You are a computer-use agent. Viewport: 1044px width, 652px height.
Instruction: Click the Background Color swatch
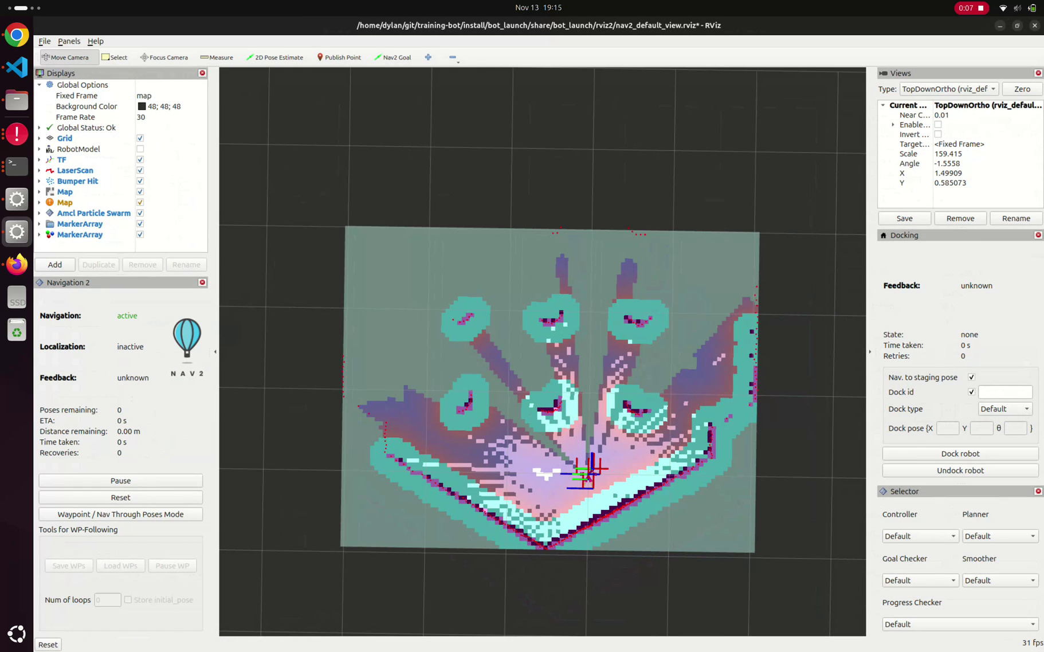(x=142, y=107)
